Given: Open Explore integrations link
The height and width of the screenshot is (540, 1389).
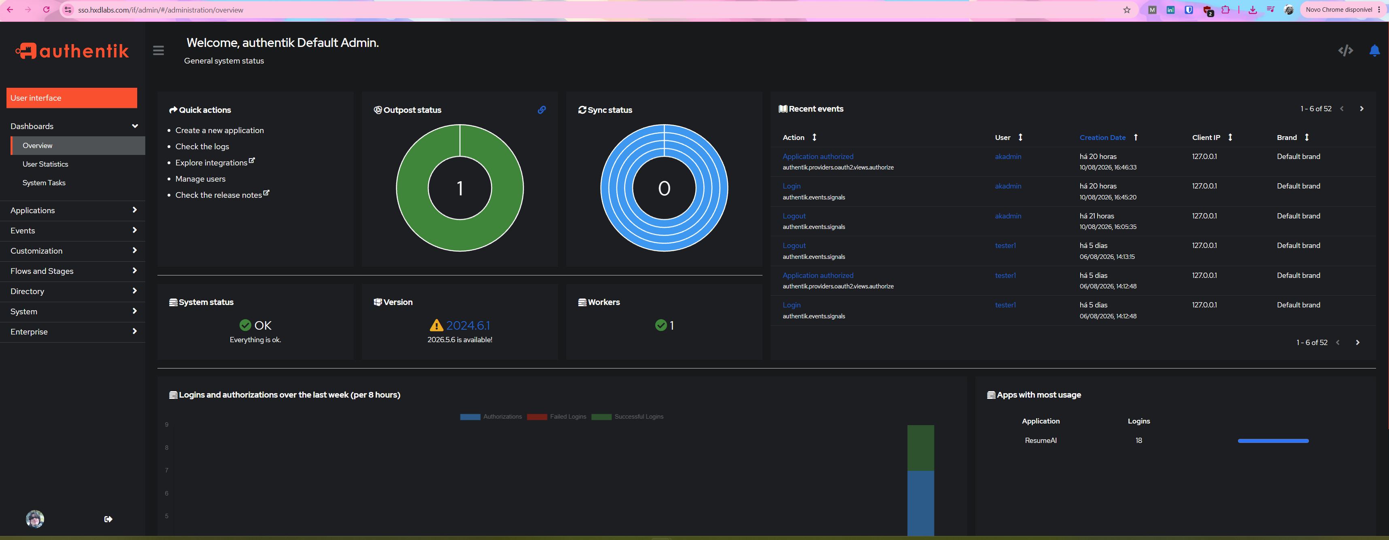Looking at the screenshot, I should pyautogui.click(x=215, y=162).
